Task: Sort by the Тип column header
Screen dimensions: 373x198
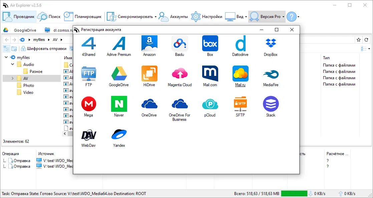Action: click(x=326, y=58)
